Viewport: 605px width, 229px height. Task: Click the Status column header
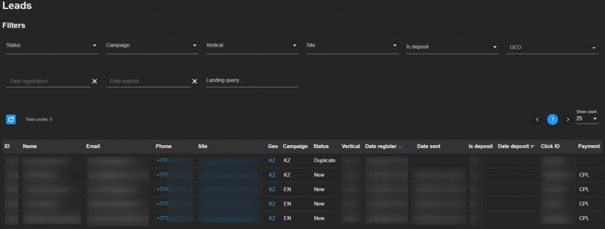coord(321,146)
